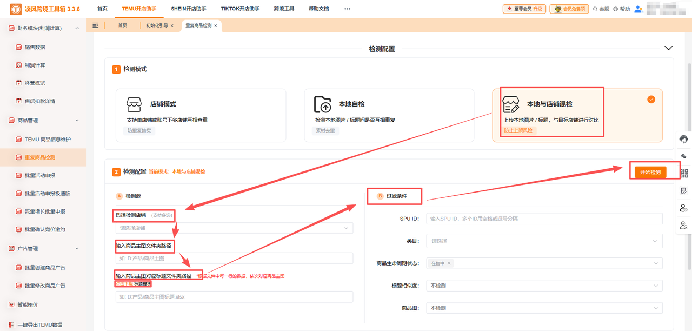
Task: Switch to SHEIN开店助手 in top navigation
Action: coord(189,9)
